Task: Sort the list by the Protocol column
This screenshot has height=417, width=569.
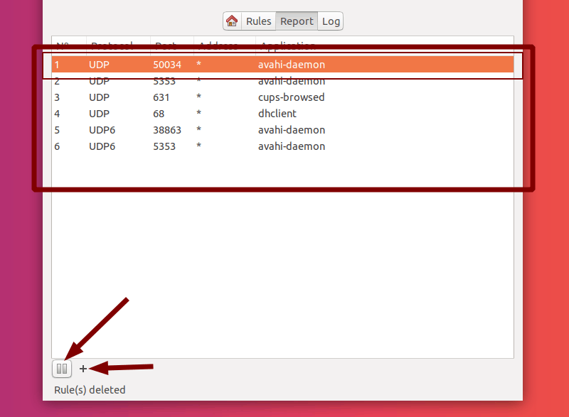Action: pos(112,45)
